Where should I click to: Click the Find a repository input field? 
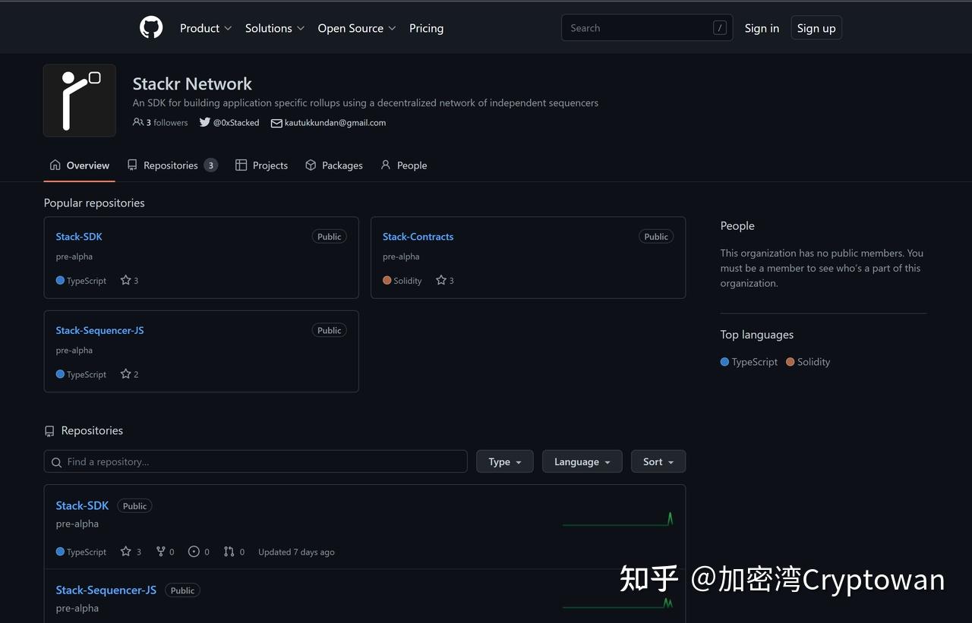[255, 461]
